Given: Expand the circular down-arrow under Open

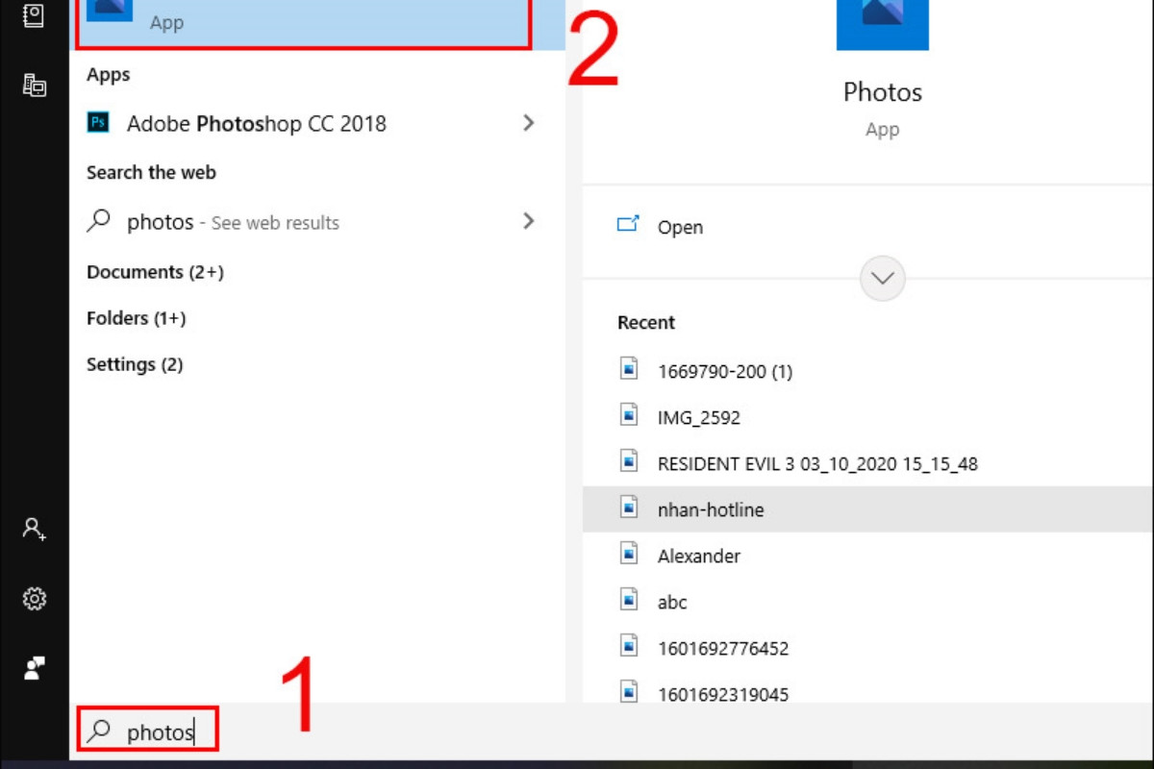Looking at the screenshot, I should [x=882, y=279].
